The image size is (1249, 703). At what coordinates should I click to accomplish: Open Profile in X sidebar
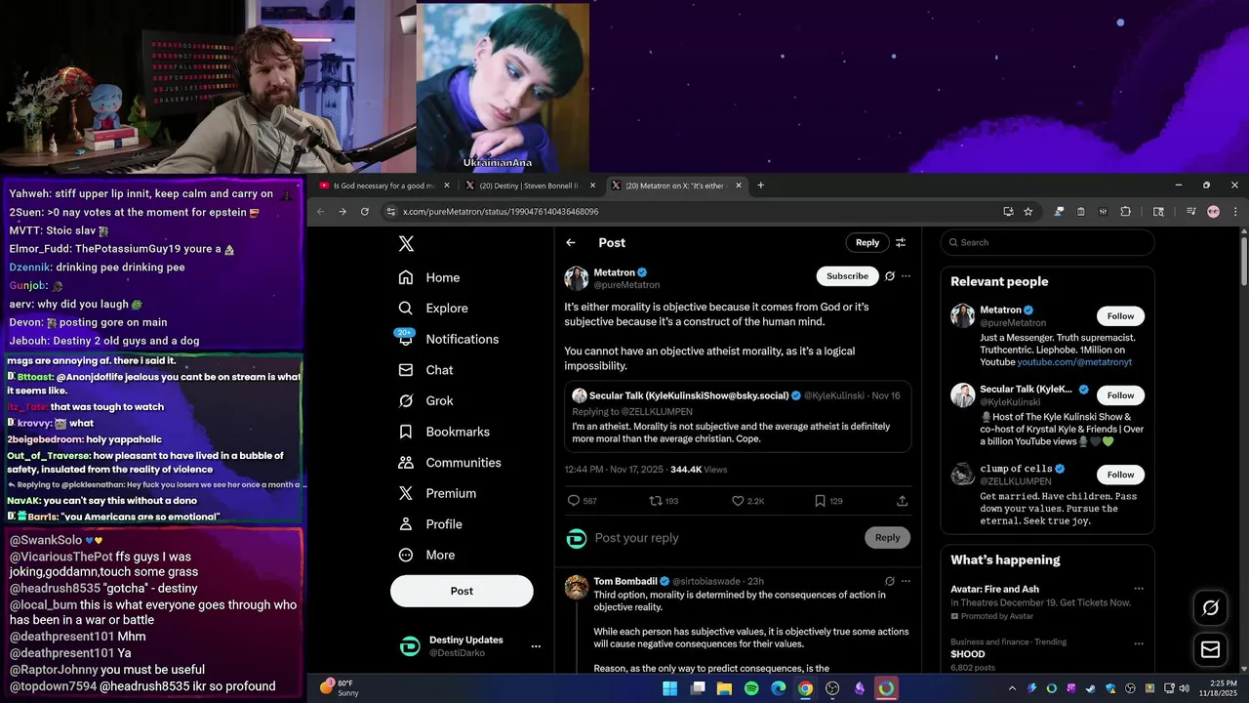431,524
